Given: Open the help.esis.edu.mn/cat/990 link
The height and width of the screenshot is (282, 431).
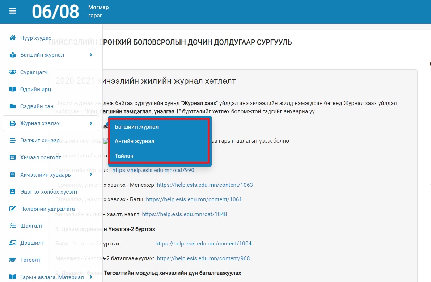Looking at the screenshot, I should [153, 170].
